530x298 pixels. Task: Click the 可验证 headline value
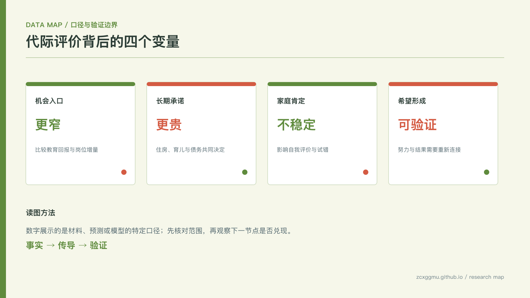point(417,125)
